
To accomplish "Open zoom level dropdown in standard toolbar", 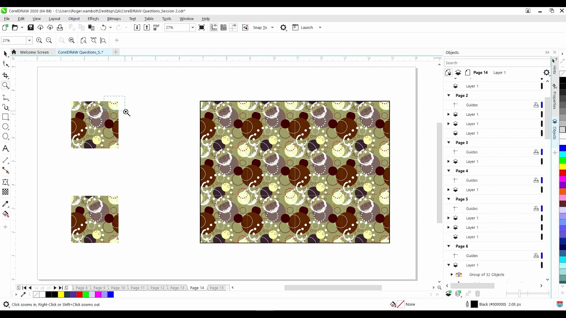I will coord(192,27).
